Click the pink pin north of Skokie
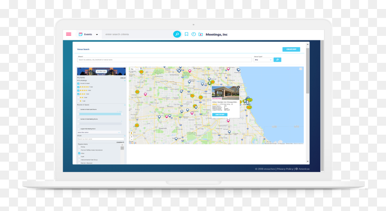This screenshot has width=386, height=211. tap(228, 69)
